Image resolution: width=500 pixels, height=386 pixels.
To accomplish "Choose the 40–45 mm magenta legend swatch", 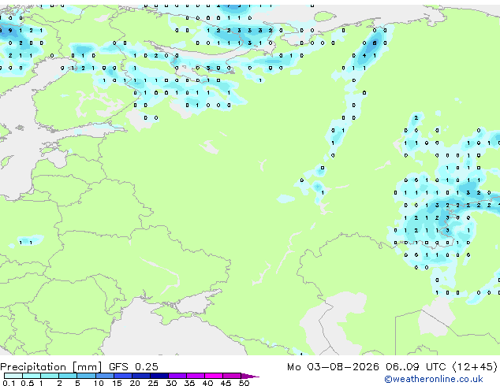I will point(214,376).
